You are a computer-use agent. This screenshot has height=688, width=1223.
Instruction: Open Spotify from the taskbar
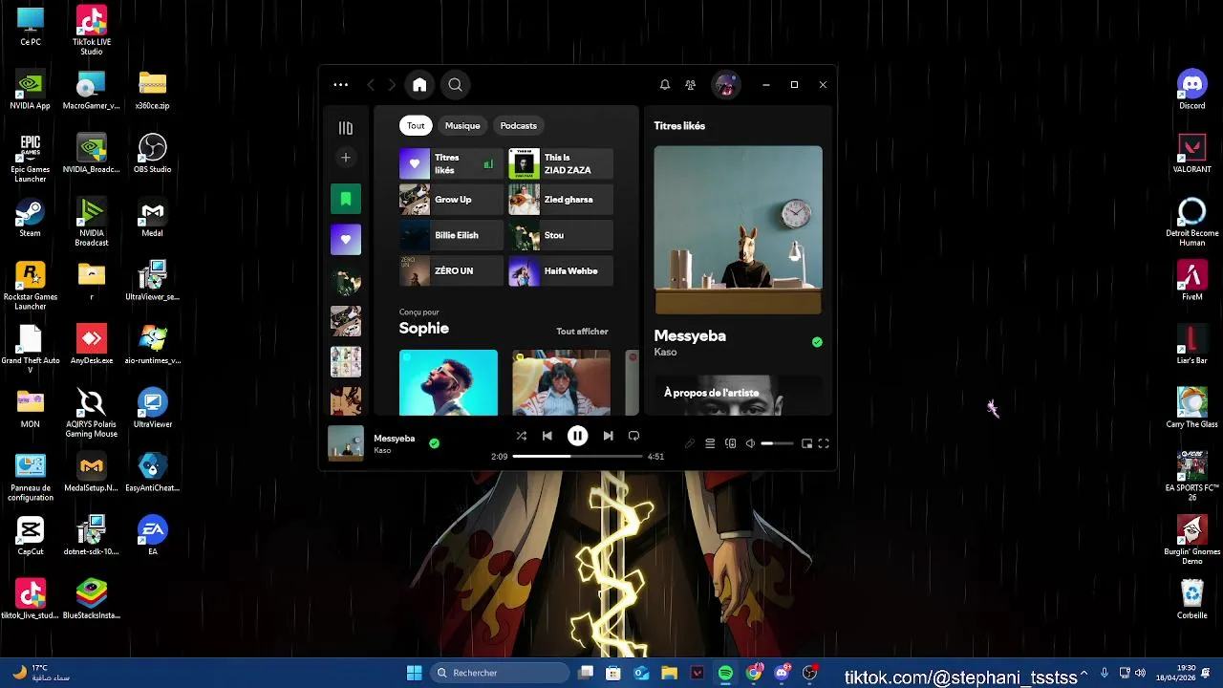click(x=725, y=673)
